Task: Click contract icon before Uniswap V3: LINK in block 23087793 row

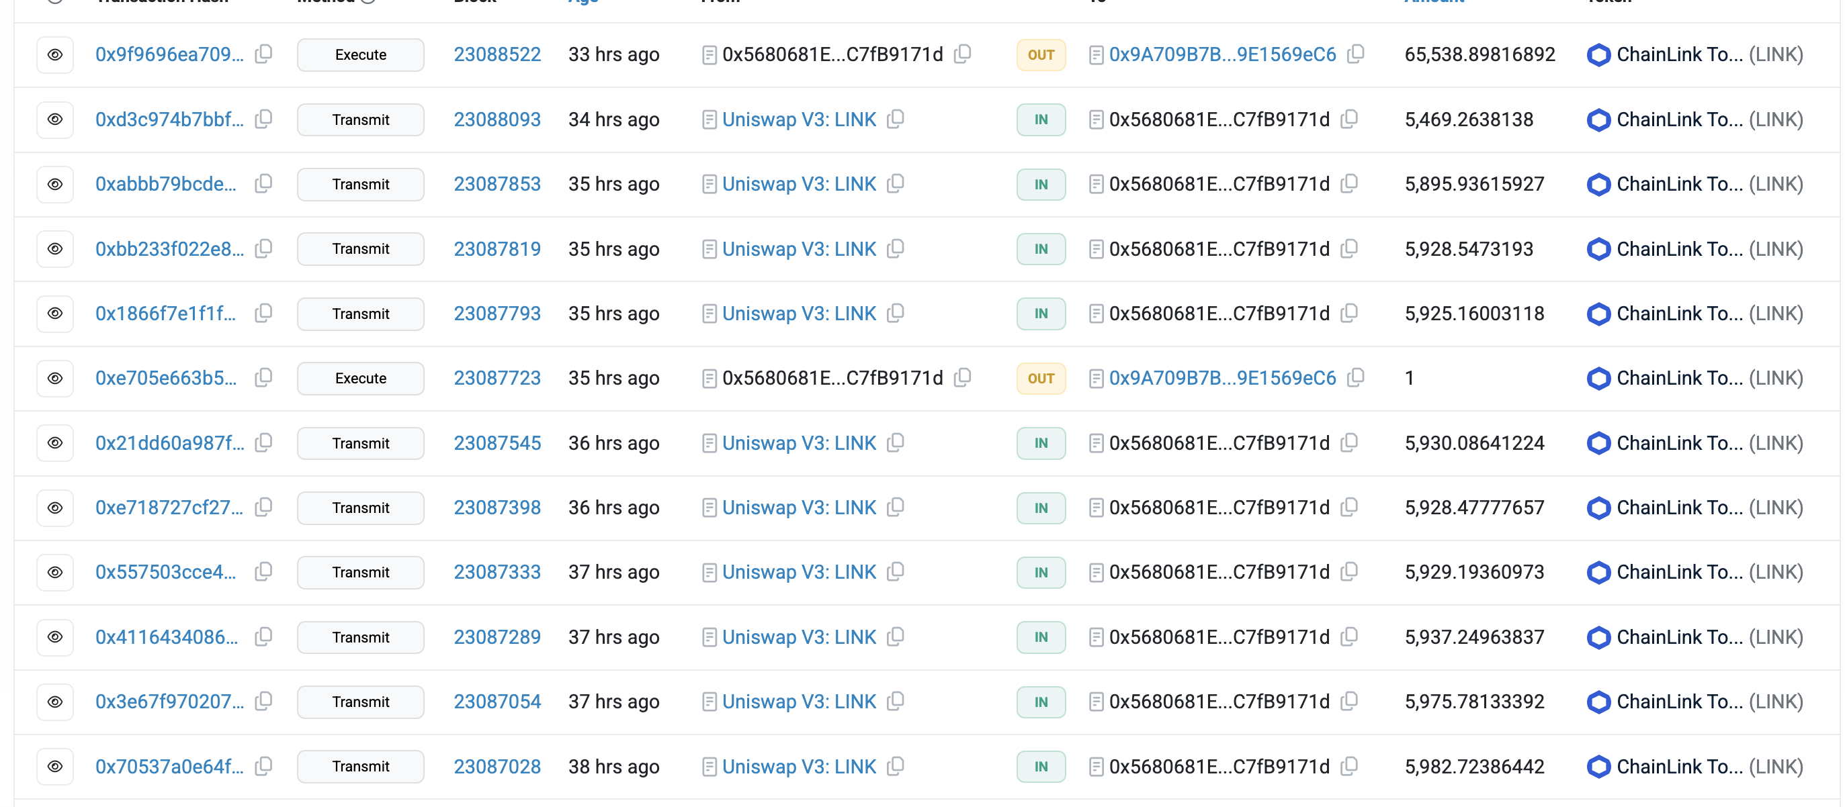Action: pyautogui.click(x=709, y=314)
